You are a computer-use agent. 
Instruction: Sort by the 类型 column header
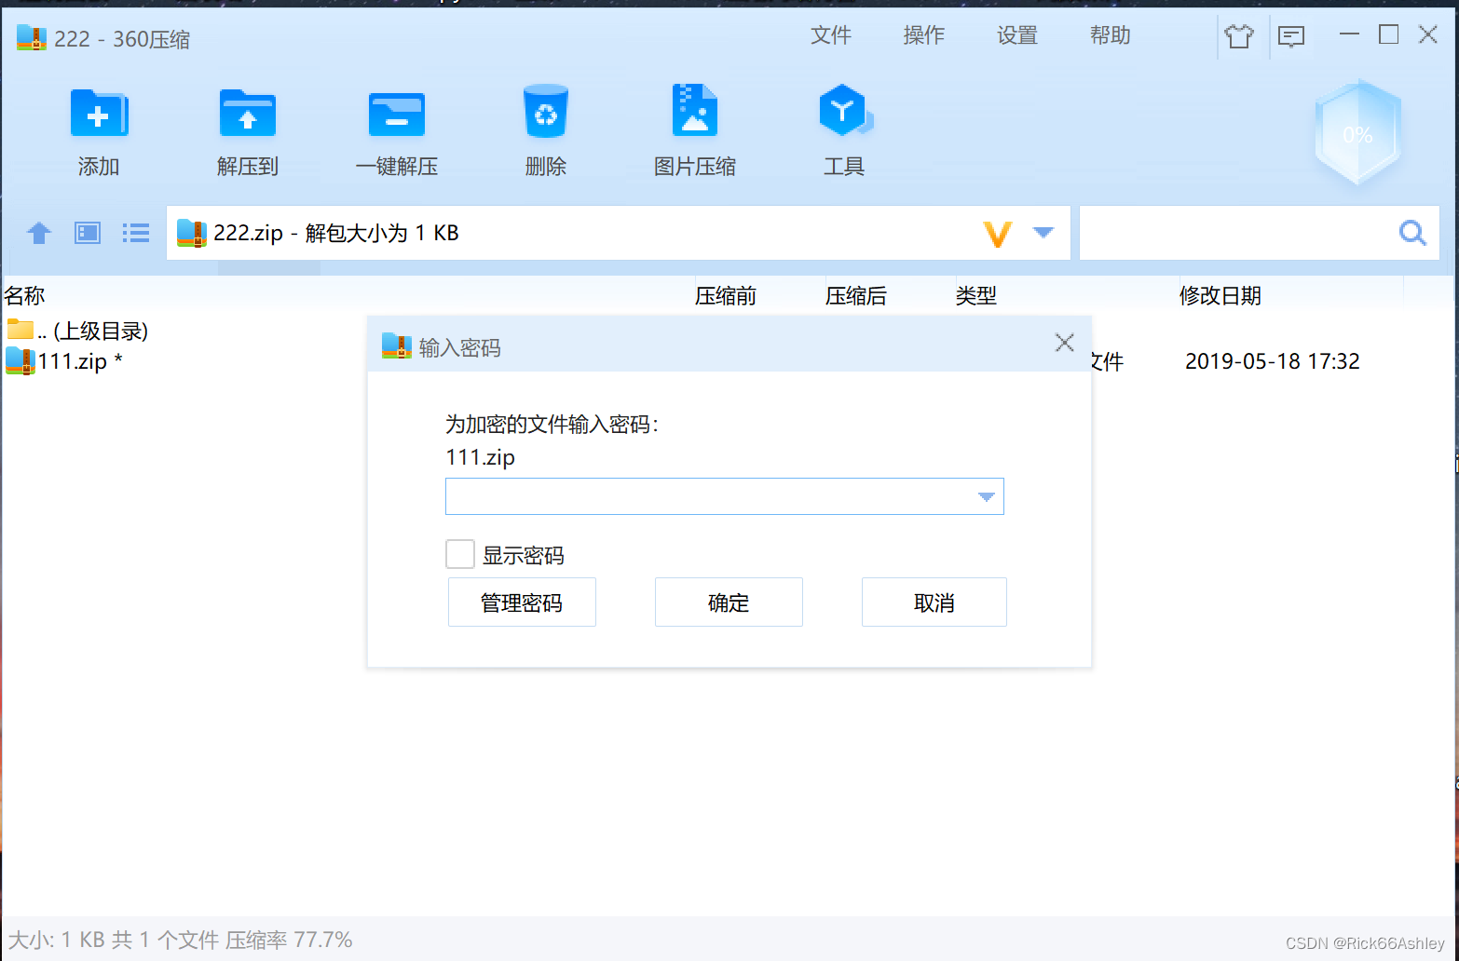point(976,296)
